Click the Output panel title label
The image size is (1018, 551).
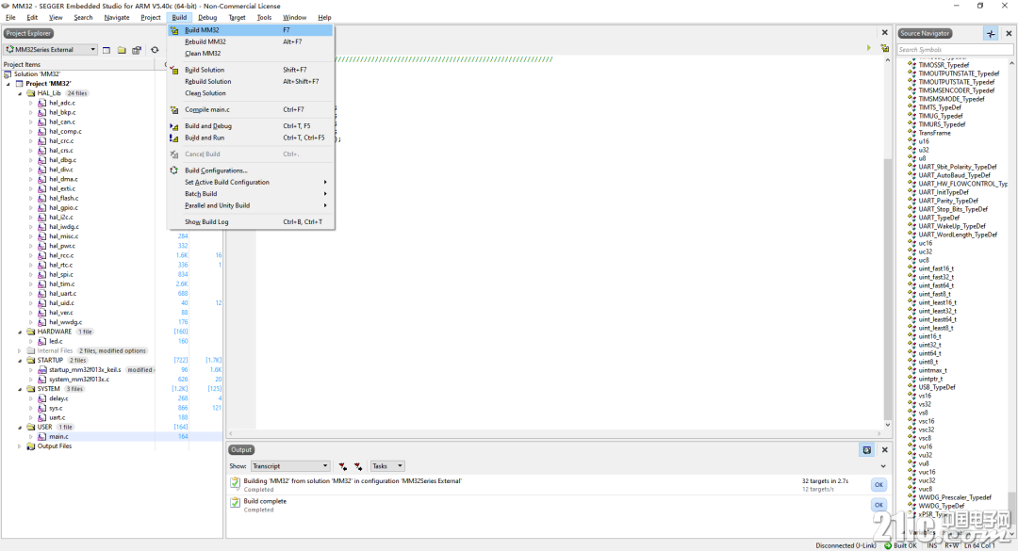point(241,450)
